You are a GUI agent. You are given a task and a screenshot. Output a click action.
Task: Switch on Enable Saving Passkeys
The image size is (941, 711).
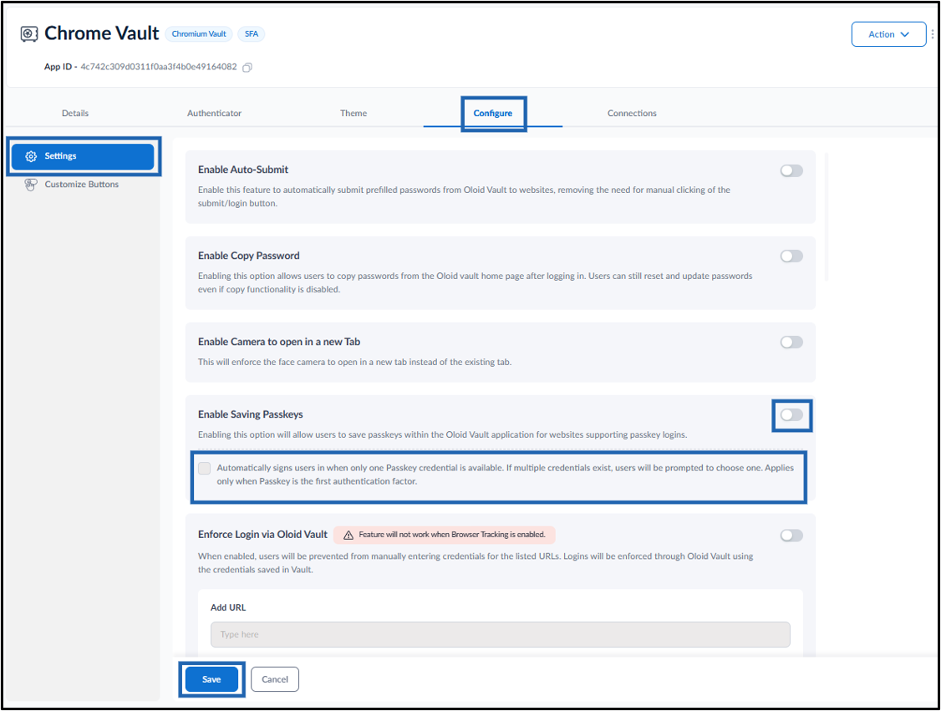791,414
